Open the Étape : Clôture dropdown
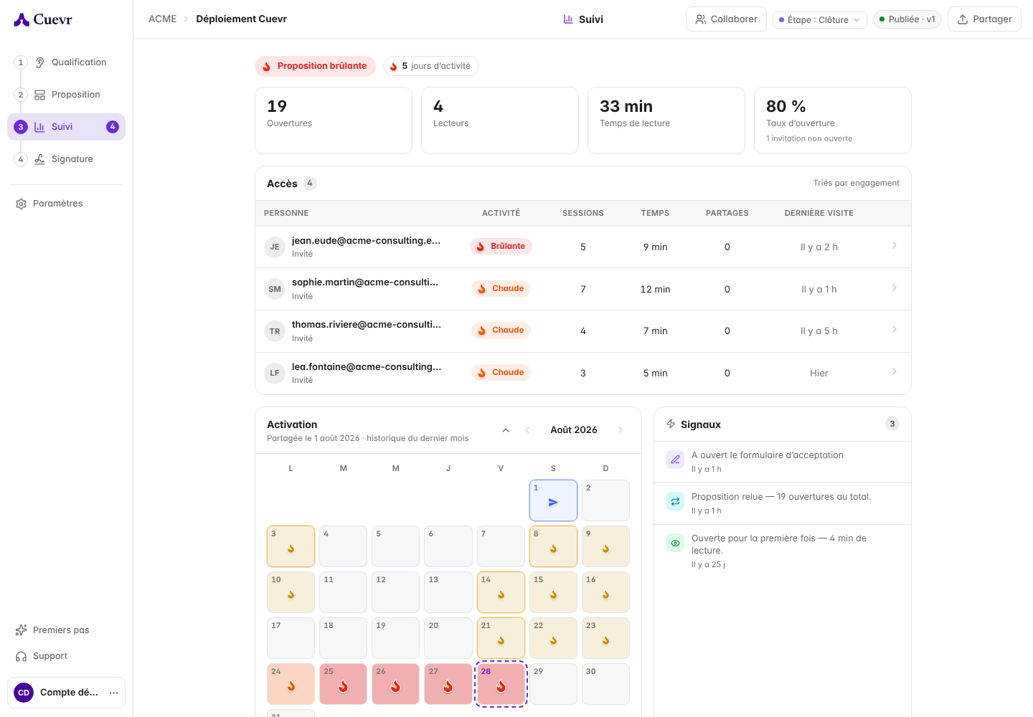1033x717 pixels. pos(820,19)
